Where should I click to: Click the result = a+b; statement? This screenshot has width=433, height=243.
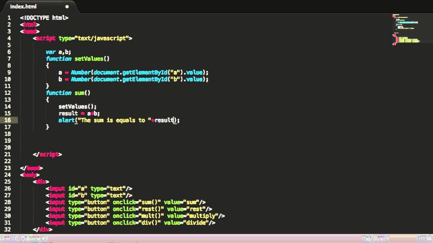coord(79,113)
